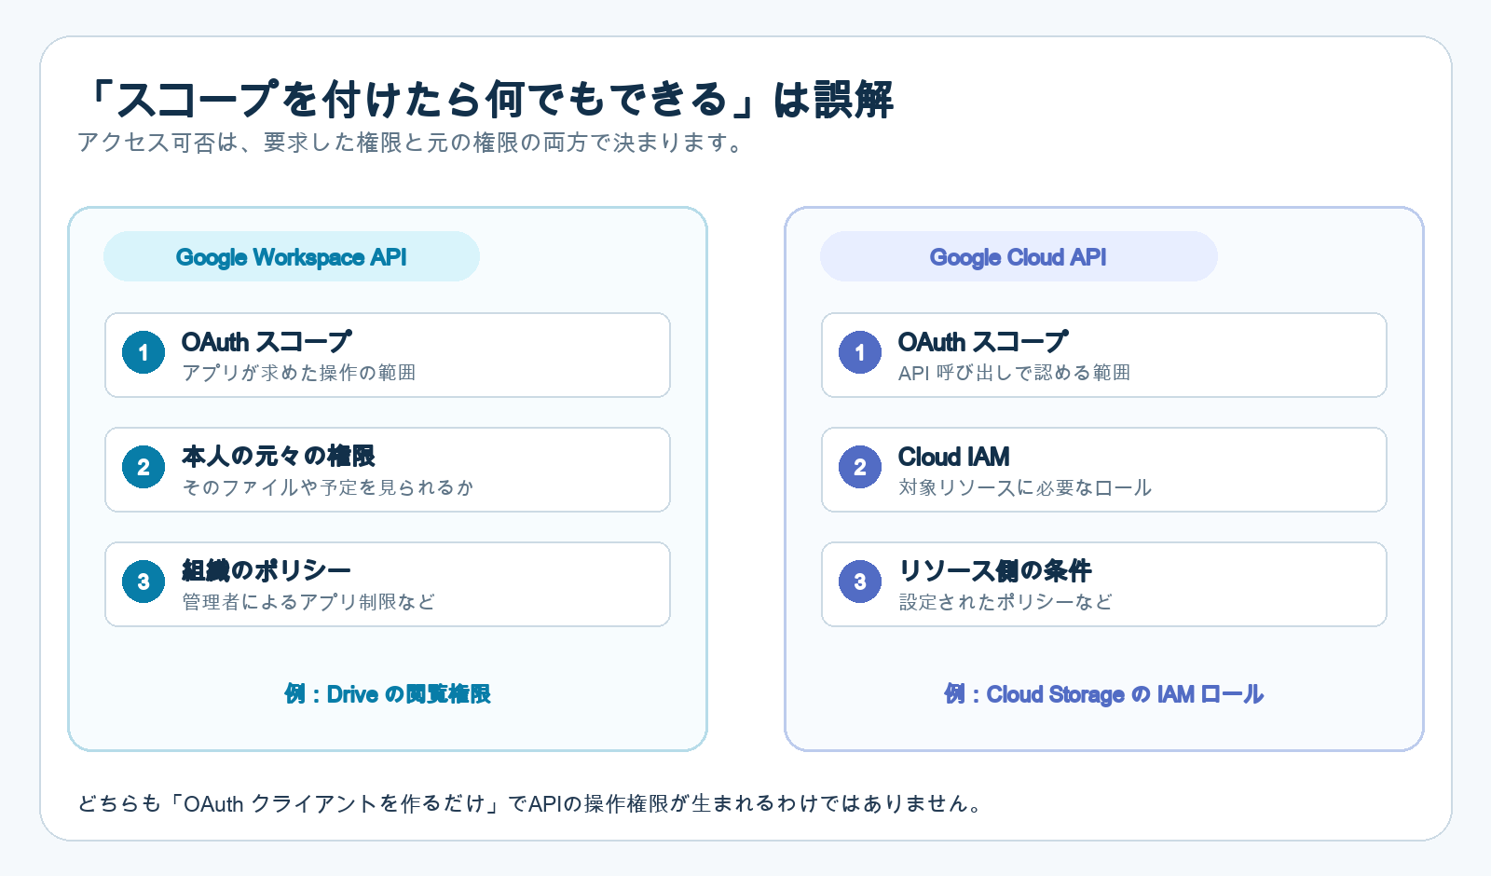Click the 本人の元々の権限 heading
Viewport: 1491px width, 876px height.
(279, 457)
